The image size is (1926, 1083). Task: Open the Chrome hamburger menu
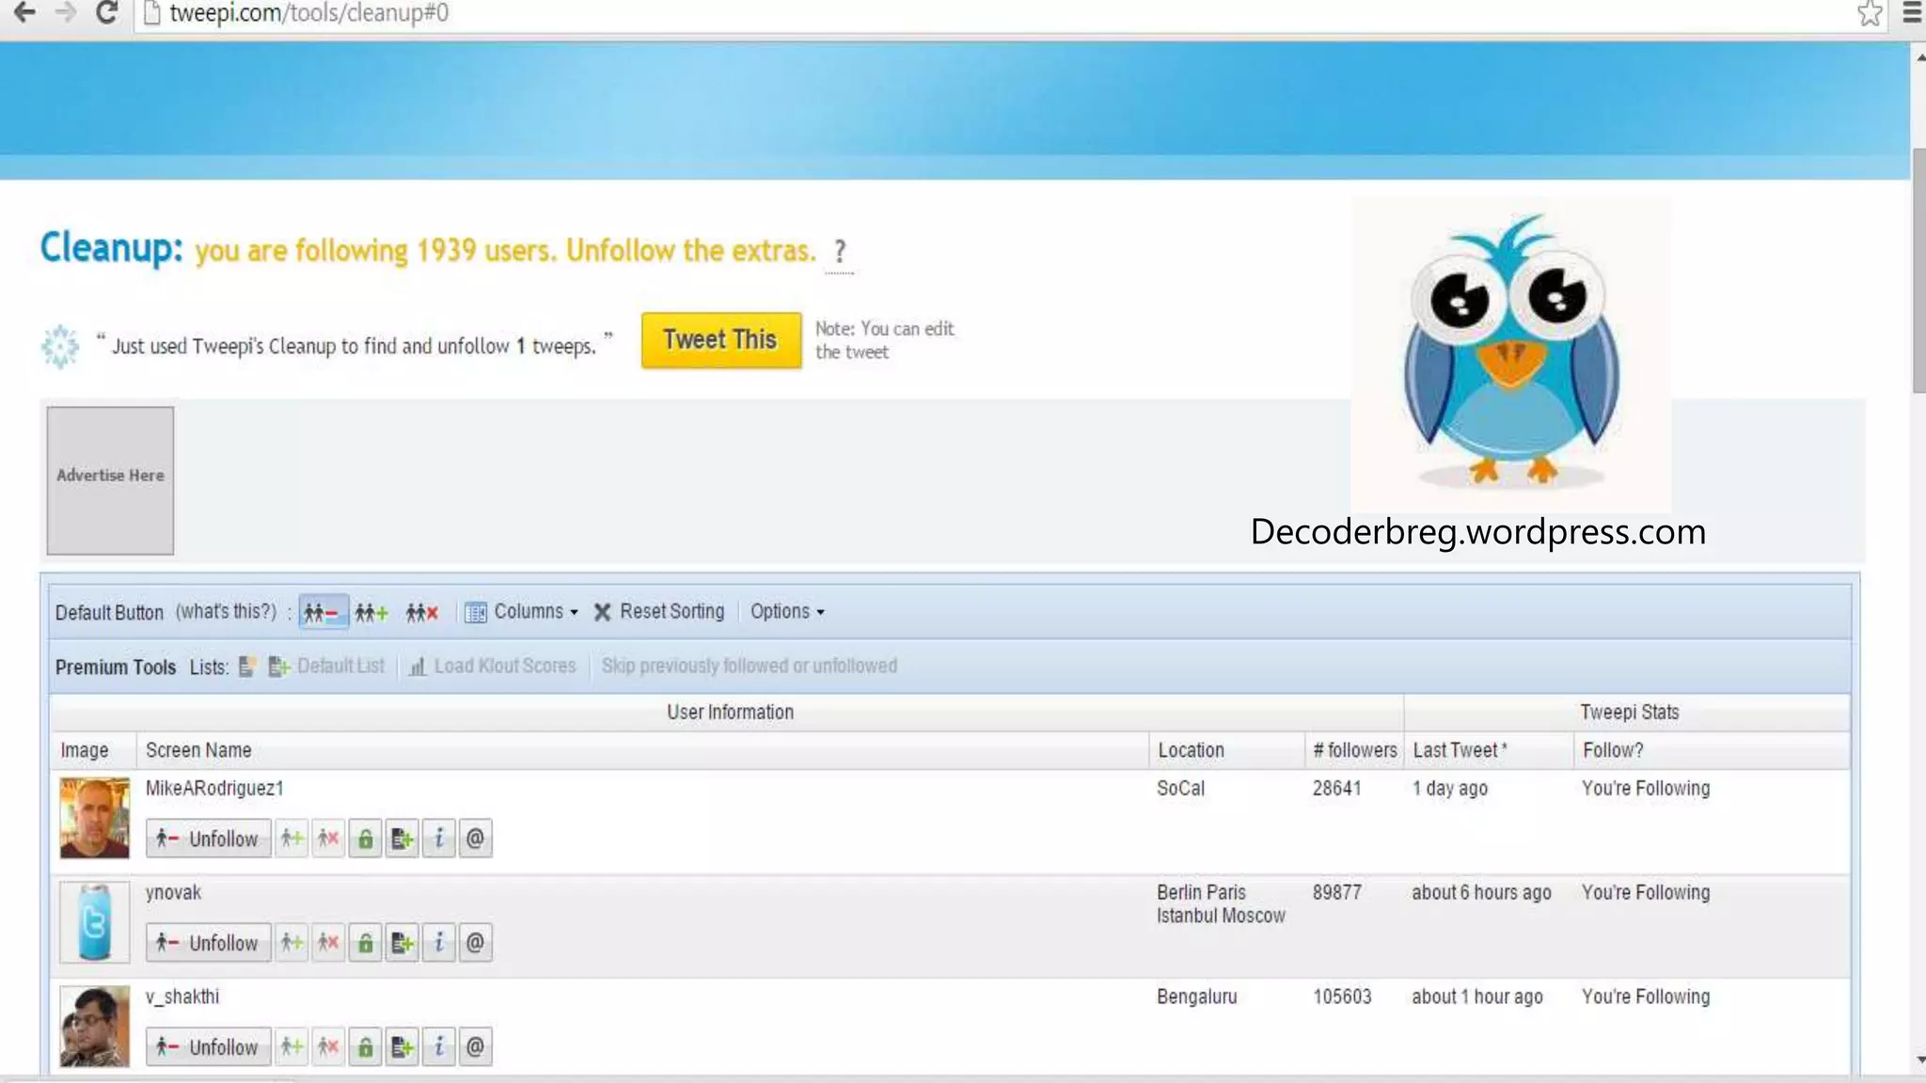[x=1912, y=13]
